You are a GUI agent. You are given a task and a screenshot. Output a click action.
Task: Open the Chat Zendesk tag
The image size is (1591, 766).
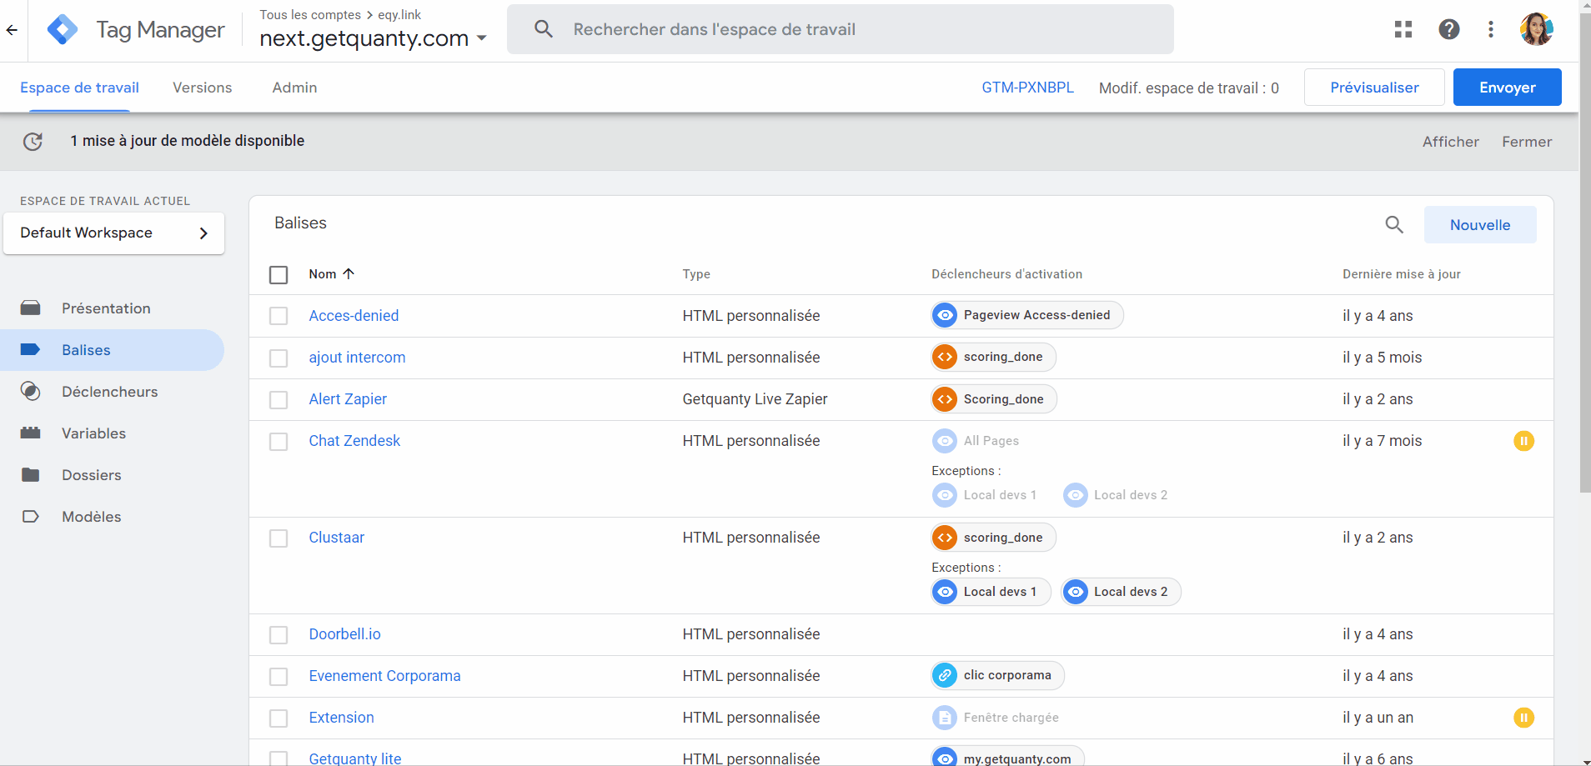tap(354, 441)
